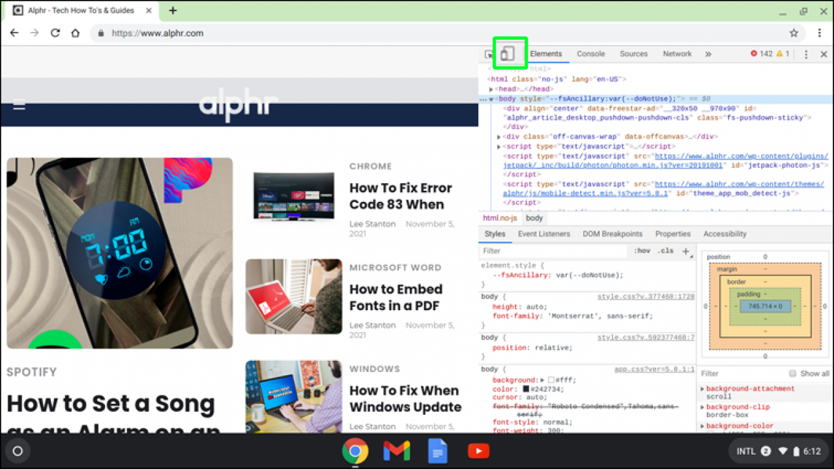
Task: Open the Gmail icon on the shelf
Action: coord(396,450)
